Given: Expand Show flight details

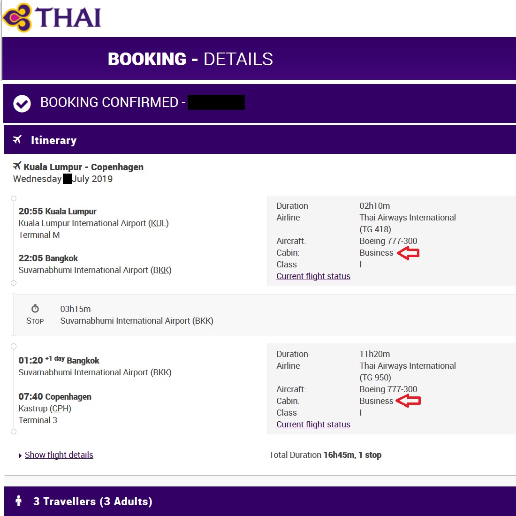Looking at the screenshot, I should 59,455.
